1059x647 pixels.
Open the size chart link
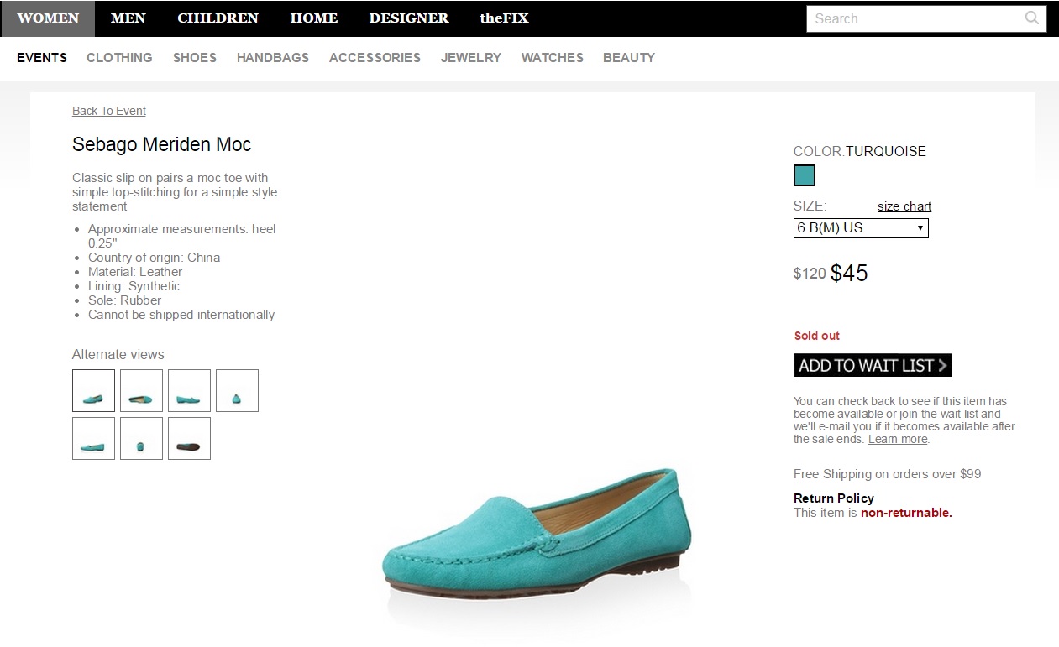(904, 206)
